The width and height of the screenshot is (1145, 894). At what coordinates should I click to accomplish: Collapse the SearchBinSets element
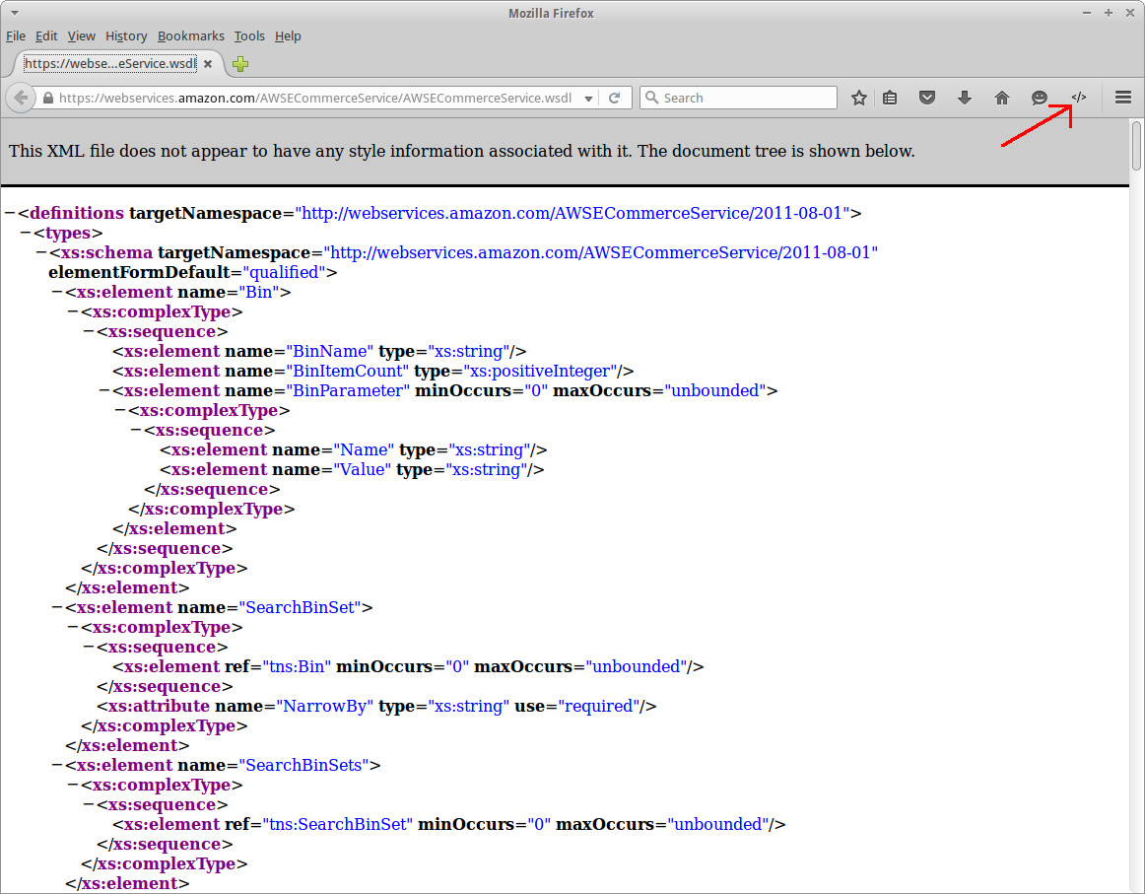[x=57, y=766]
